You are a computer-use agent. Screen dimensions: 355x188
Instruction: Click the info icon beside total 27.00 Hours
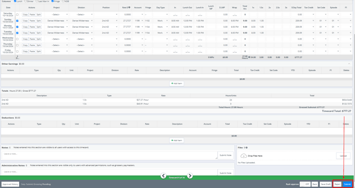[249, 57]
